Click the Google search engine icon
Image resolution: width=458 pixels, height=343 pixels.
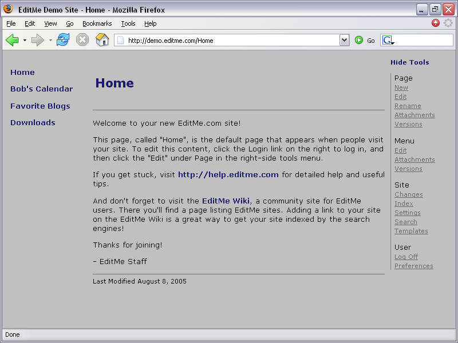pos(388,40)
